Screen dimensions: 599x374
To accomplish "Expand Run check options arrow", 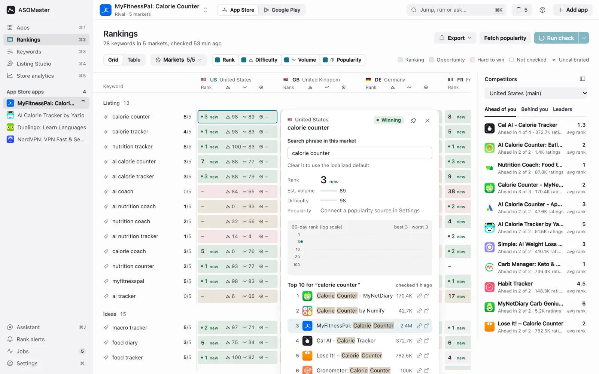I will [584, 38].
